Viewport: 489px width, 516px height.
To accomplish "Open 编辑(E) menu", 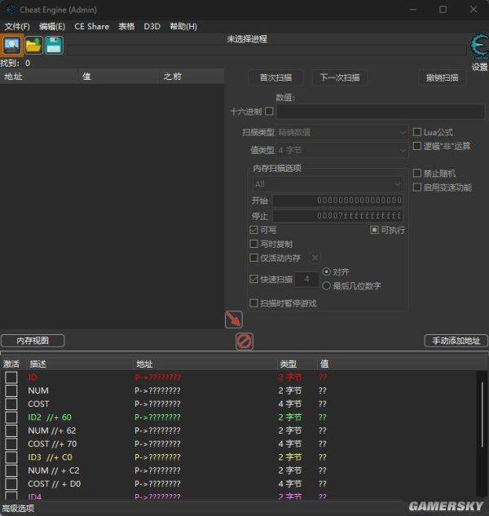I will [x=52, y=26].
